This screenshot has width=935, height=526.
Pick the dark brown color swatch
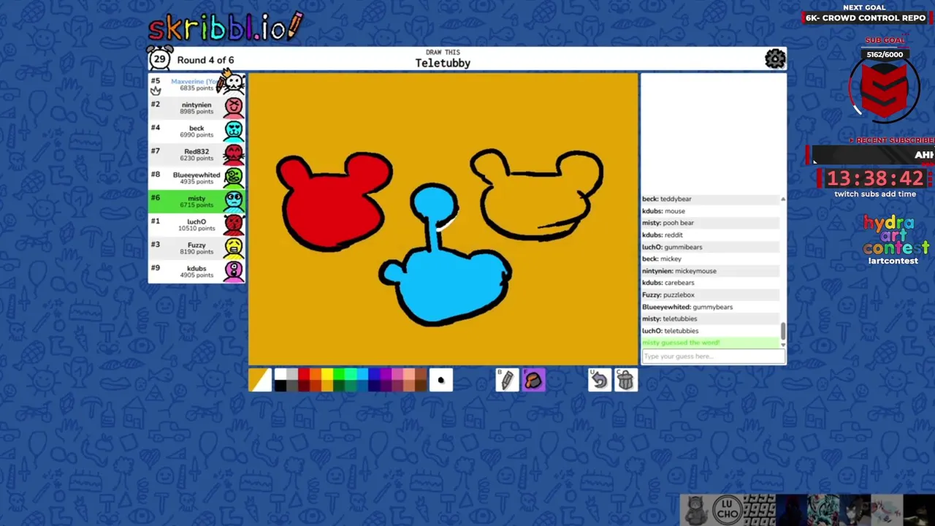click(421, 386)
